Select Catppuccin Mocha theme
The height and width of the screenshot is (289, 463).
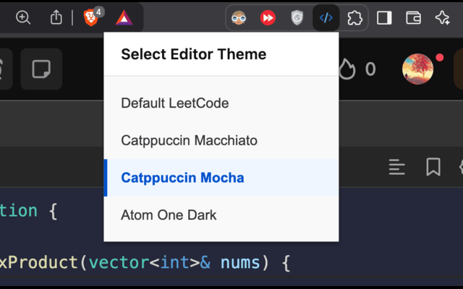click(x=221, y=178)
